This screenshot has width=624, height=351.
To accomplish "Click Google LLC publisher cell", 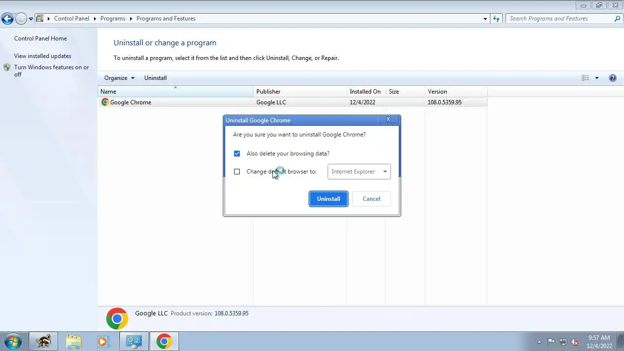I will pos(271,102).
